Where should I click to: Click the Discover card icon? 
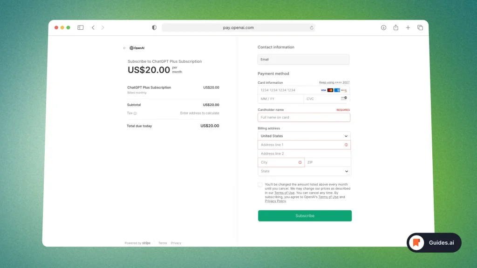[344, 90]
